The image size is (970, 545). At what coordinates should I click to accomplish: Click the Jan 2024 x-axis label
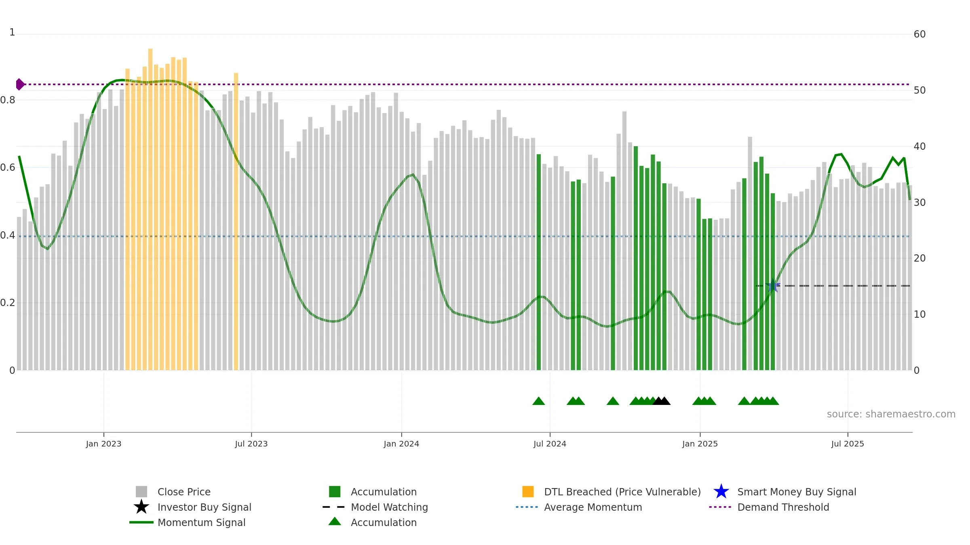401,444
